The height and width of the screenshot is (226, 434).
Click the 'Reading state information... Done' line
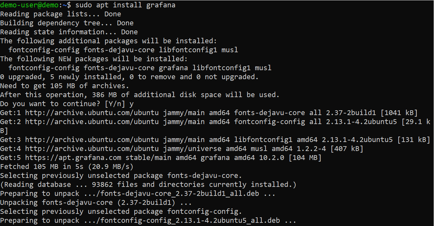(x=69, y=32)
